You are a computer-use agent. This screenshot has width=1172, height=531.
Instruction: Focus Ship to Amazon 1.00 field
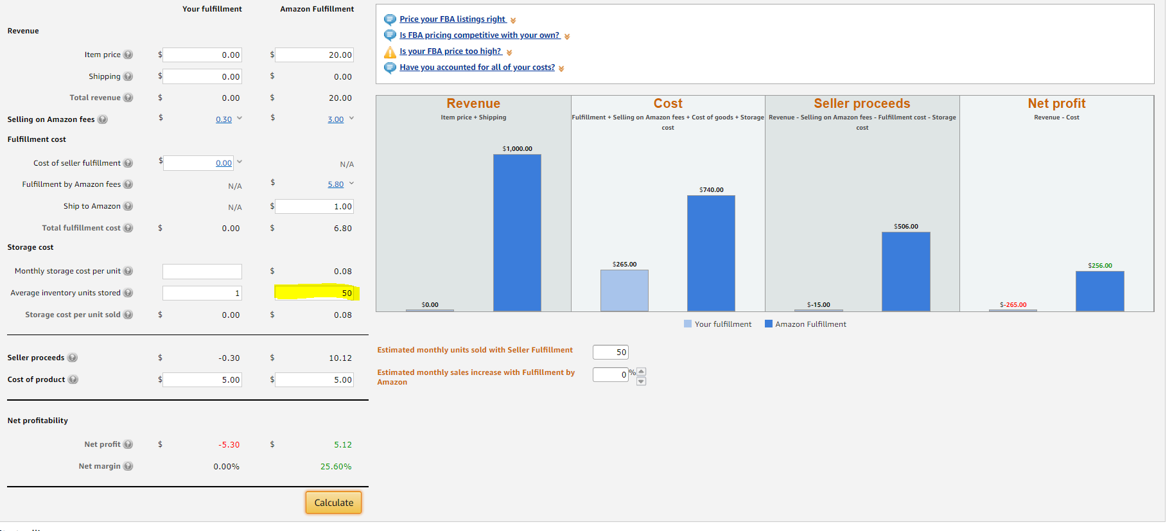click(x=315, y=206)
